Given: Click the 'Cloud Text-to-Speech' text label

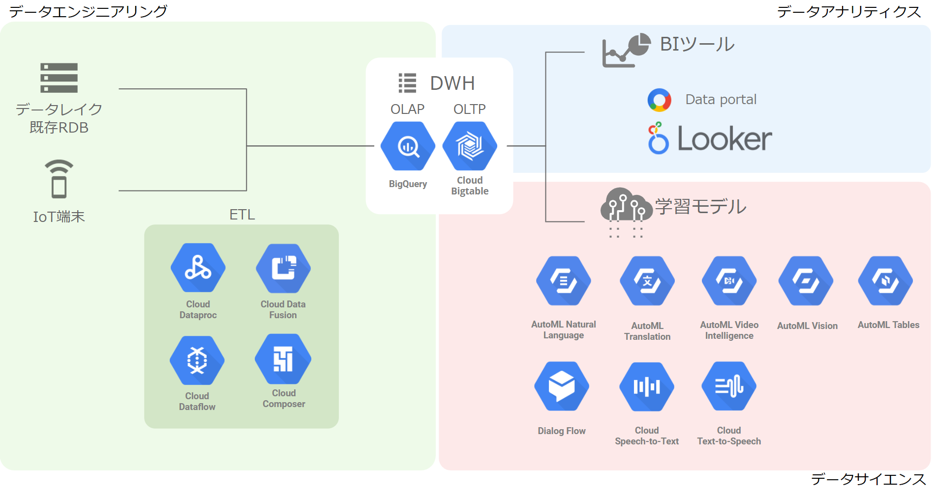Looking at the screenshot, I should (x=729, y=436).
